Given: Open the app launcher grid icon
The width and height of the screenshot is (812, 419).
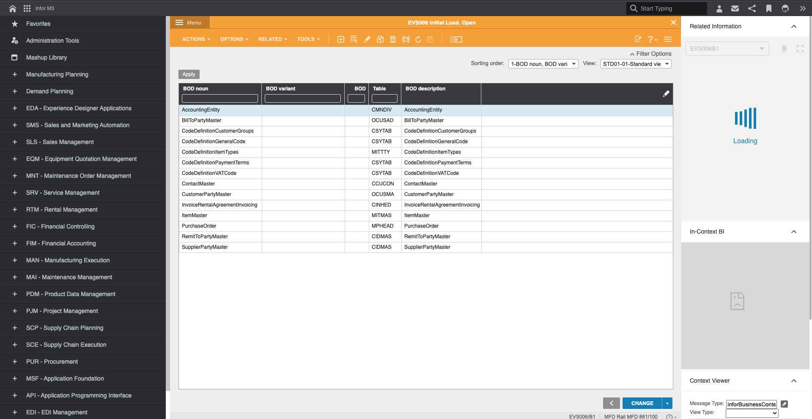Looking at the screenshot, I should 27,8.
